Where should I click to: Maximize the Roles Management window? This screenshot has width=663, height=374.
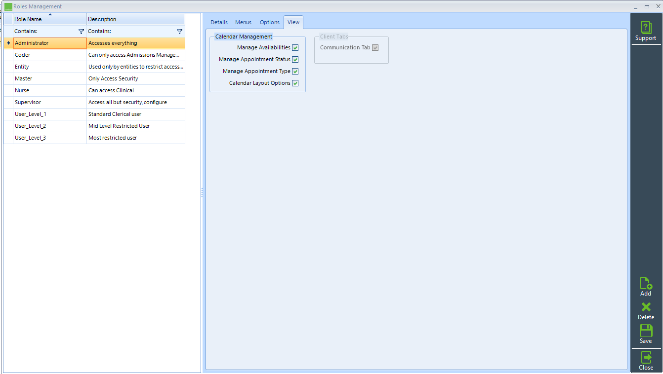click(647, 6)
